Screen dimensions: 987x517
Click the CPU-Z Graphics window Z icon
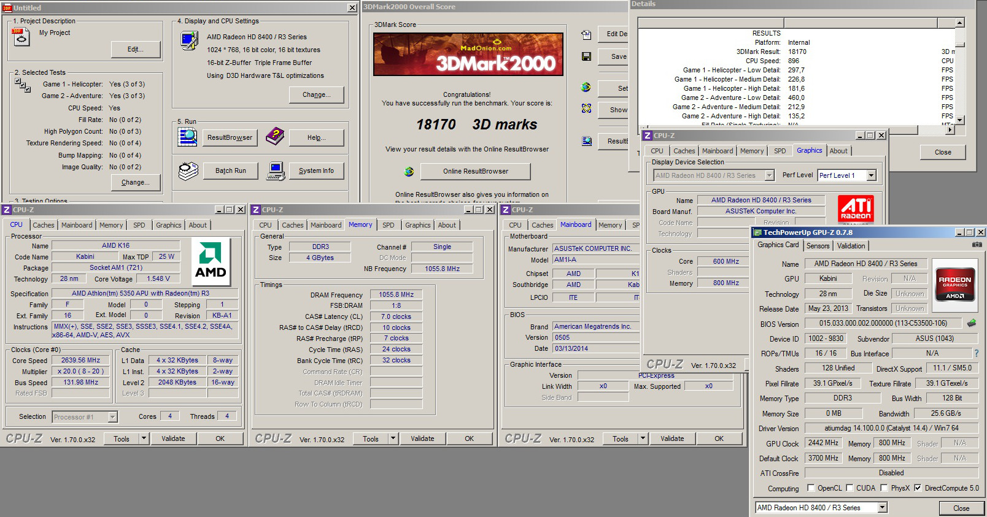point(648,136)
